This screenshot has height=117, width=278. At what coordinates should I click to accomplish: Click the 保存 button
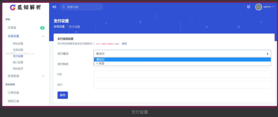click(62, 95)
